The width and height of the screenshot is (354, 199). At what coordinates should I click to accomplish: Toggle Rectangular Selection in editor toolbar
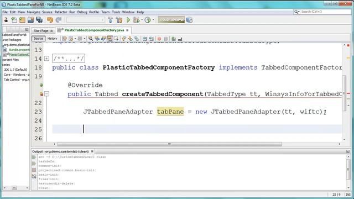(x=116, y=39)
